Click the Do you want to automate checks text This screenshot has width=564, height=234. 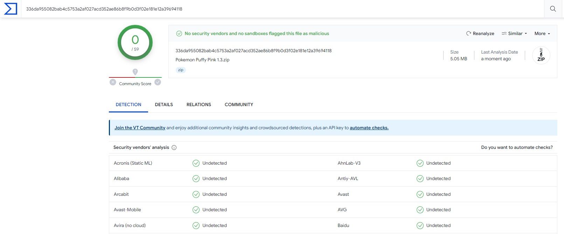coord(517,147)
